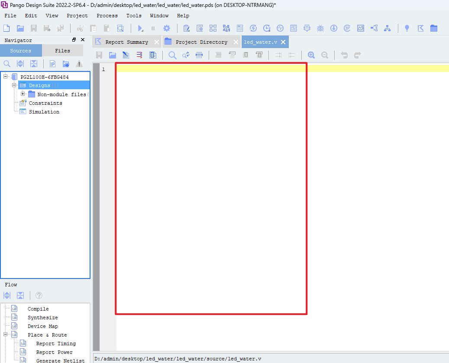
Task: Select Constraints in the source tree
Action: point(44,103)
